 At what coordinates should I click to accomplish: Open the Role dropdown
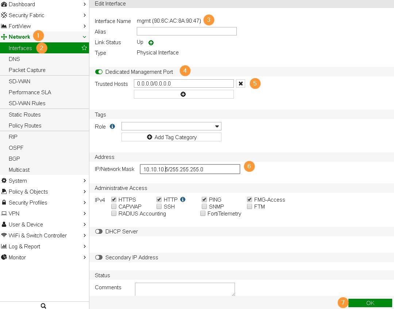tap(171, 126)
